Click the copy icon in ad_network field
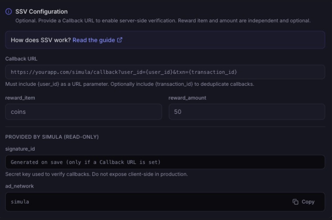The width and height of the screenshot is (332, 220). coord(295,202)
